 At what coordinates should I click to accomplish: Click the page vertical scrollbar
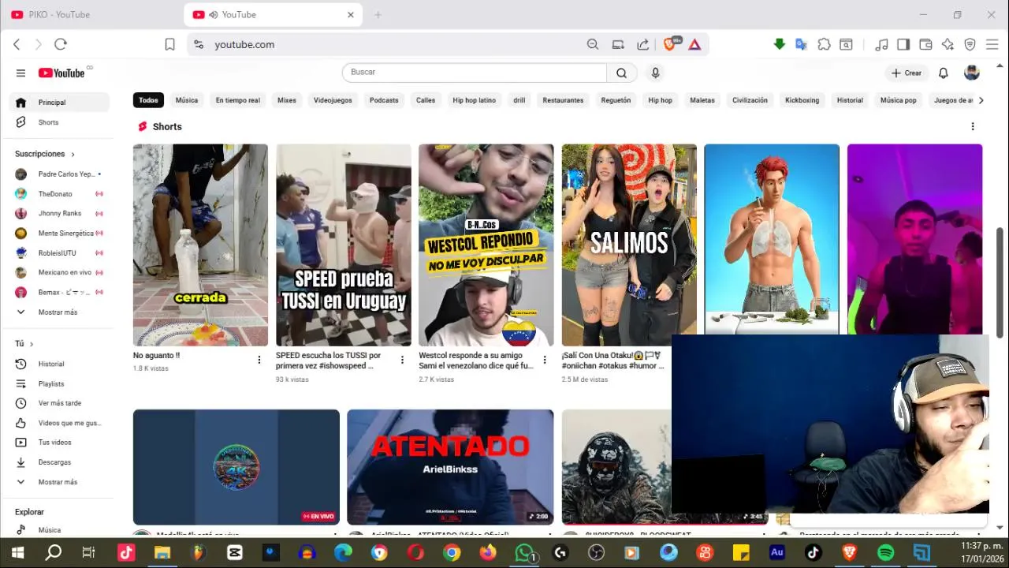click(1000, 284)
